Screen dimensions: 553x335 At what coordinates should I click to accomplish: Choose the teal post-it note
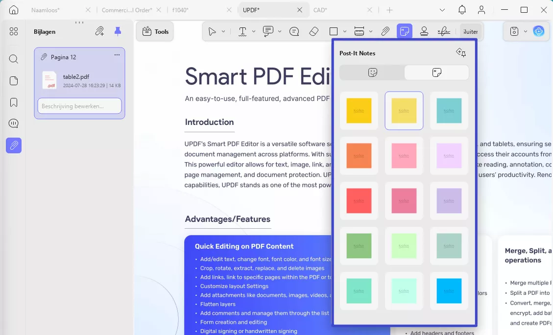pyautogui.click(x=449, y=111)
